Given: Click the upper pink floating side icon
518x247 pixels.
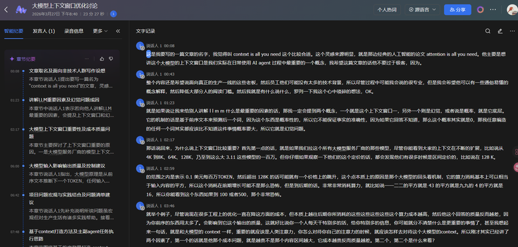Looking at the screenshot, I should [515, 152].
